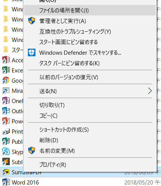Image resolution: width=161 pixels, height=186 pixels.
Task: Select the Access shortcut icon
Action: click(x=6, y=60)
